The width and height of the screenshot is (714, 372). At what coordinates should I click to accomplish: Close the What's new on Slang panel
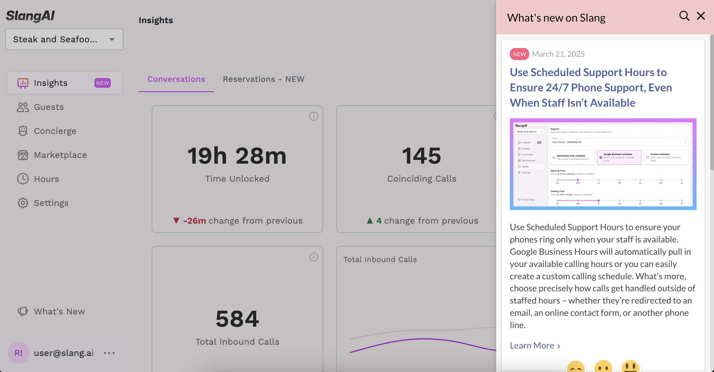pos(701,16)
